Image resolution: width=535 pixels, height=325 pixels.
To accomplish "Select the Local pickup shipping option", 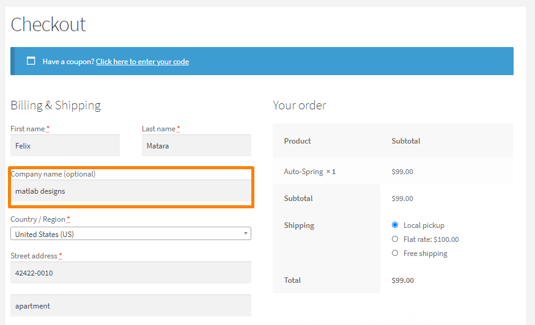I will click(x=395, y=225).
